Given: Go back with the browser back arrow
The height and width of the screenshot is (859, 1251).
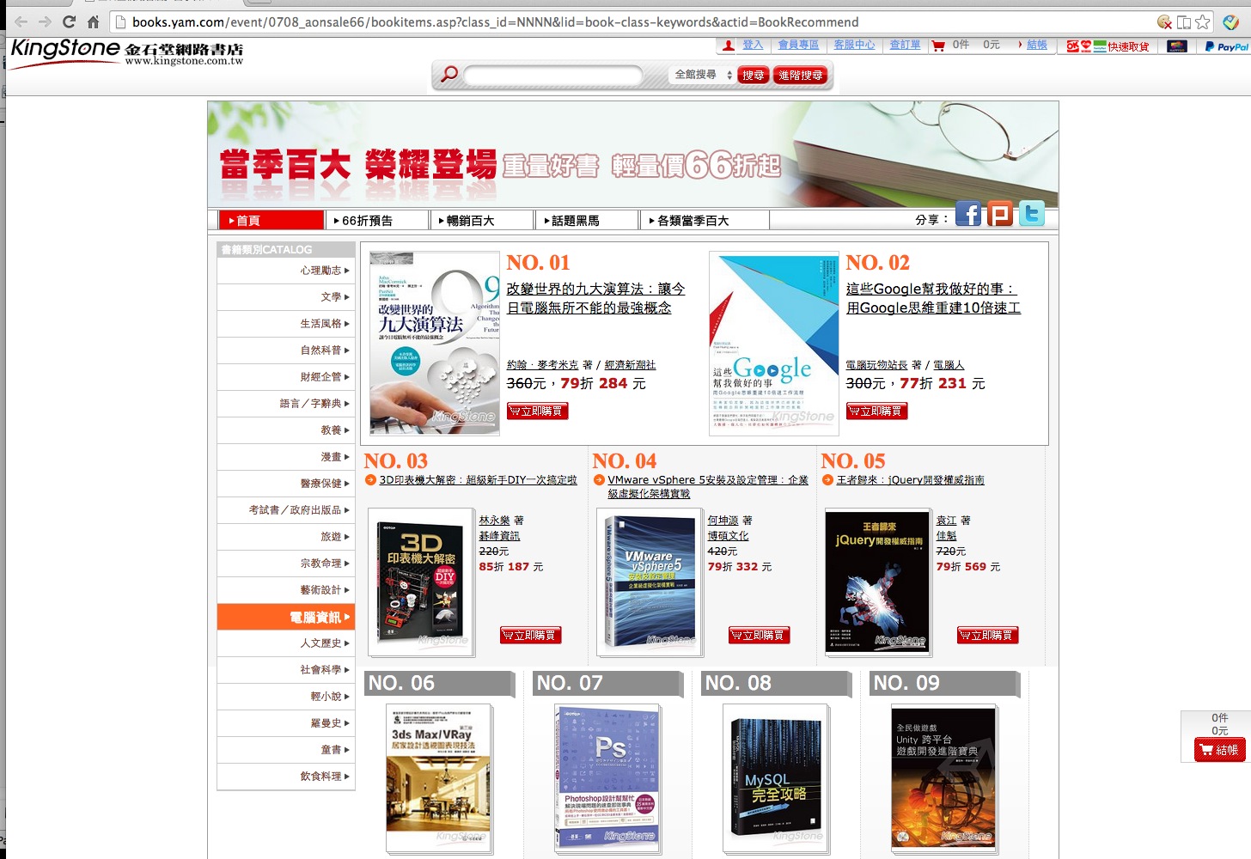Looking at the screenshot, I should [x=21, y=21].
